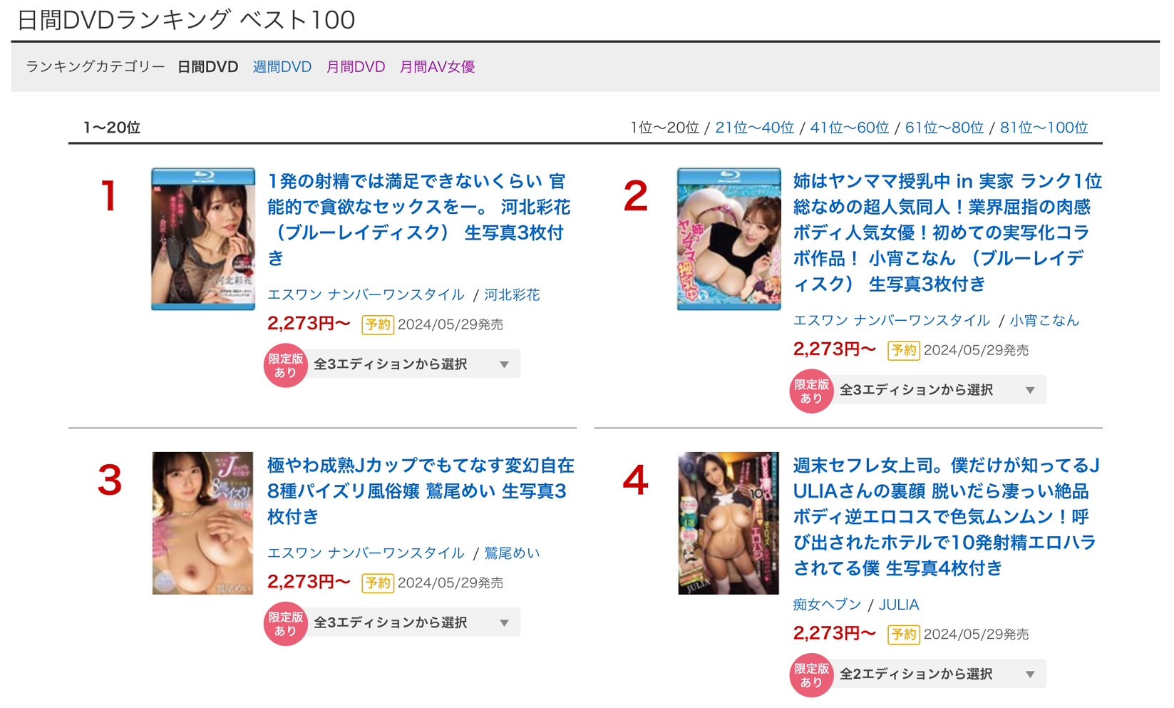The image size is (1174, 708).
Task: Jump to the 81位〜100位 ranking page
Action: pyautogui.click(x=1044, y=128)
